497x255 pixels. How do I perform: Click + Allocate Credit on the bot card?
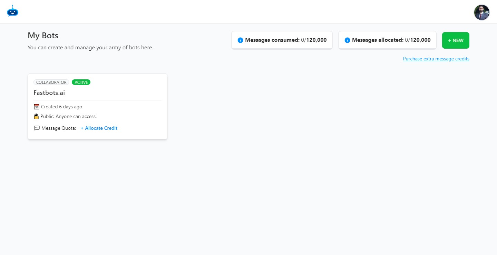(99, 128)
